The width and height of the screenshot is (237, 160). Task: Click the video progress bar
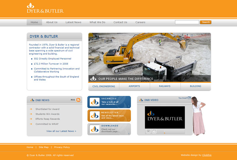click(174, 132)
